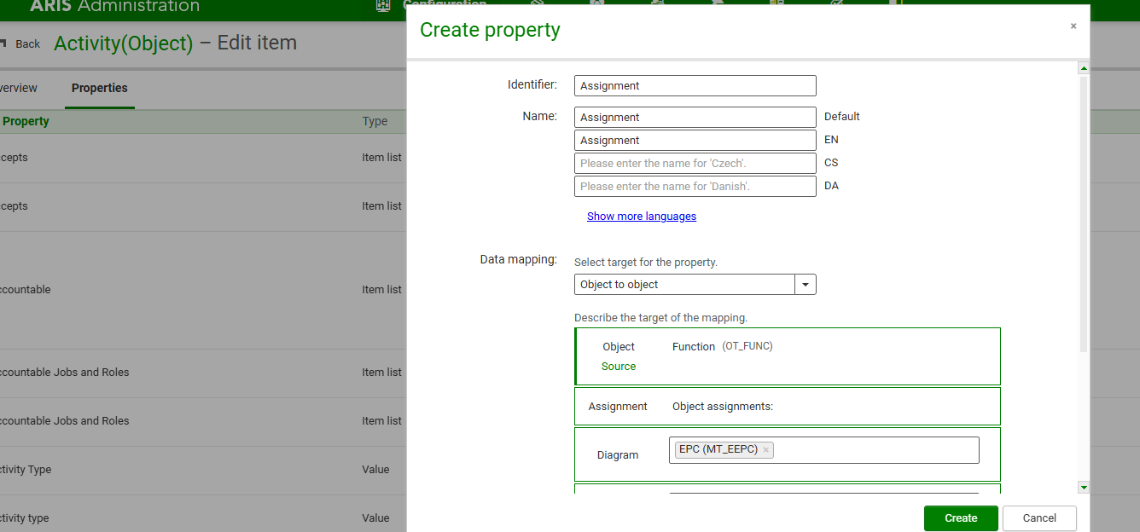Viewport: 1140px width, 532px height.
Task: Click the dialog scrollbar down arrow
Action: [x=1084, y=487]
